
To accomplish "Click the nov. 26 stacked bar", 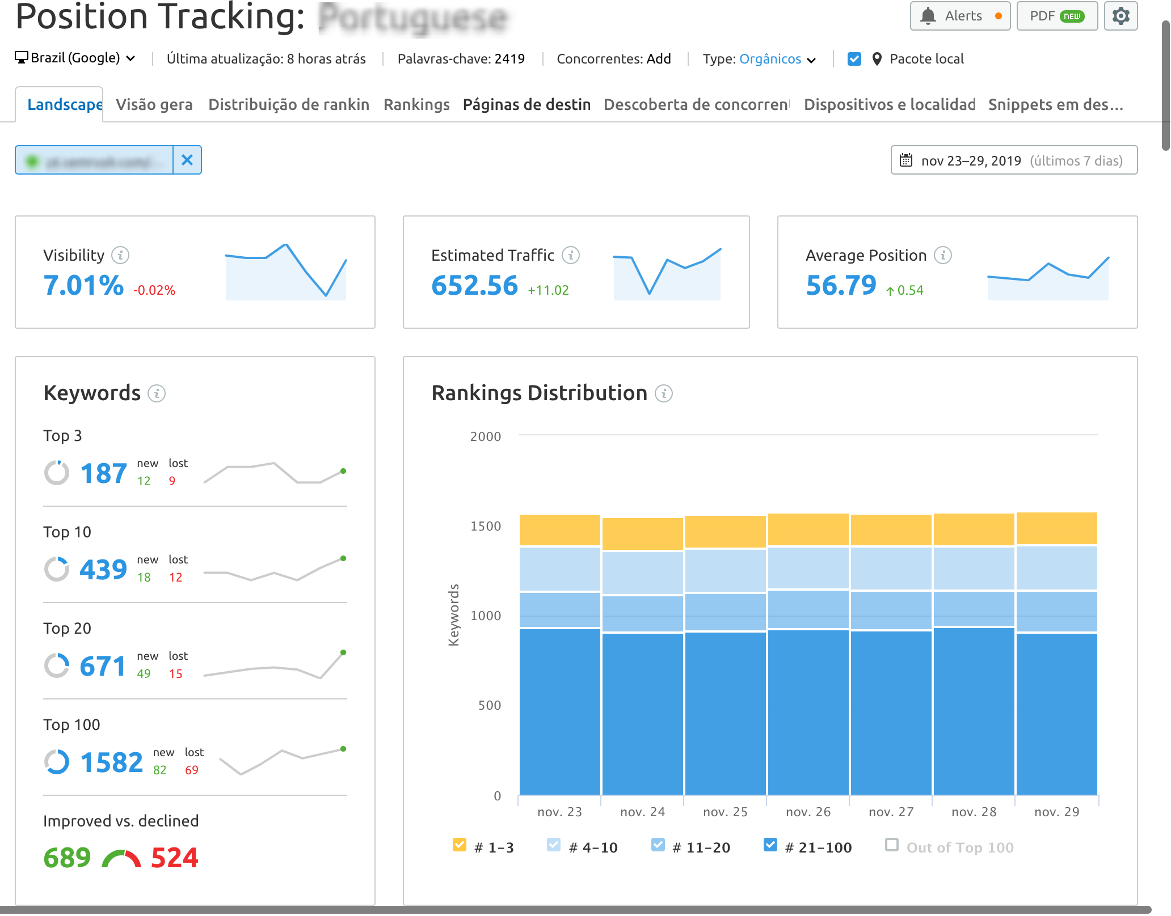I will point(808,654).
